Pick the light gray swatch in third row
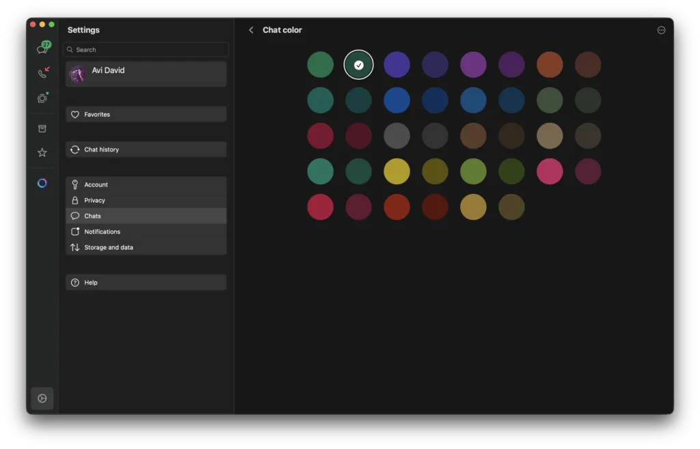Screen dimensions: 700x449 (397, 136)
